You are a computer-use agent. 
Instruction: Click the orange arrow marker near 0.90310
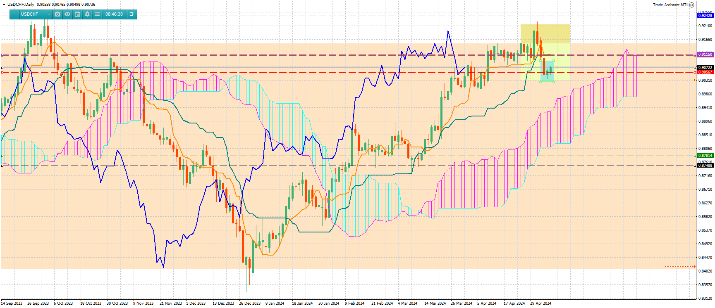point(694,80)
